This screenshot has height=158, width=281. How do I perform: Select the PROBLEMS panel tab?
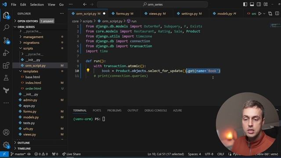114,111
